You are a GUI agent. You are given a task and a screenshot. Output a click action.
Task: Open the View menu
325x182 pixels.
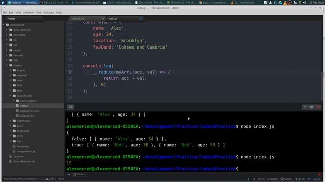18,12
